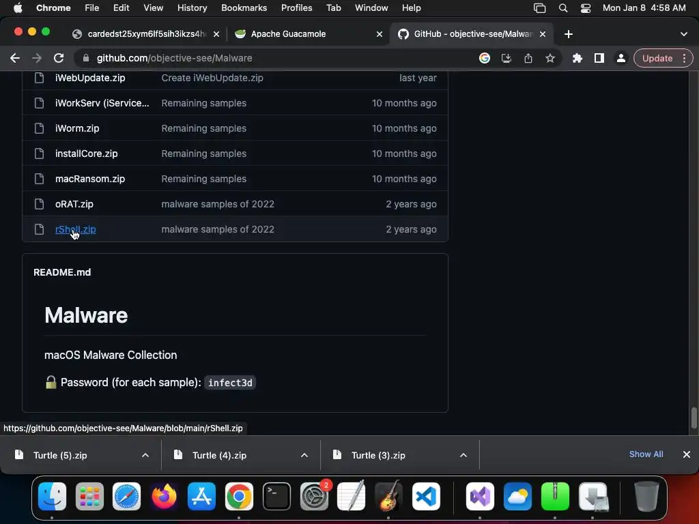Viewport: 699px width, 524px height.
Task: Launch Safari from the Dock
Action: pos(126,497)
